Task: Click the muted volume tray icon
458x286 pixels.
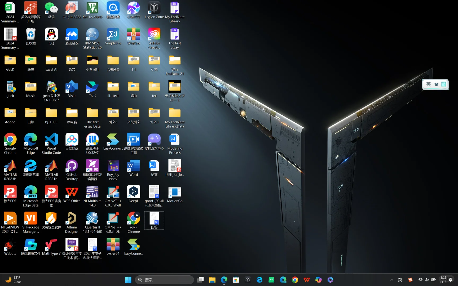Action: click(x=427, y=280)
